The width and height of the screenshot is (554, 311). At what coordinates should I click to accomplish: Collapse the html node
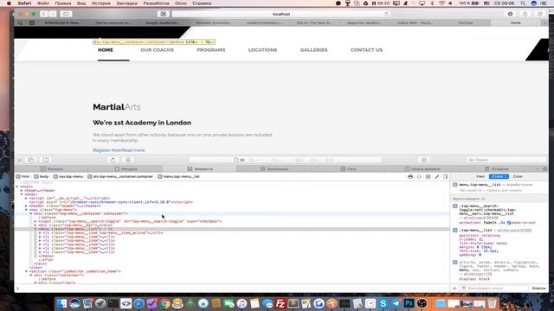[x=17, y=187]
